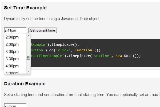Image resolution: width=160 pixels, height=107 pixels.
Task: Choose 4:00pm from the time list
Action: (12, 66)
